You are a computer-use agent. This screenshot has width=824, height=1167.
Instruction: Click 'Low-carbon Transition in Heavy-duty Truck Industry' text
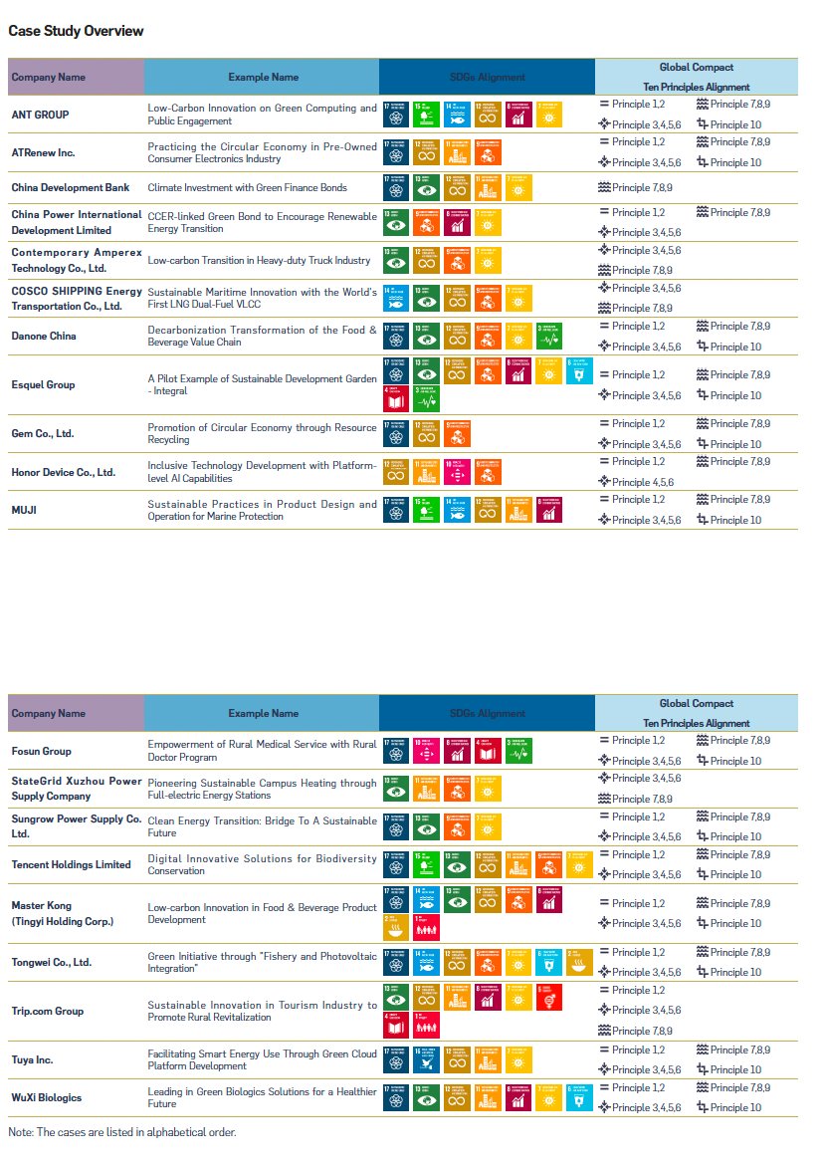(x=259, y=260)
